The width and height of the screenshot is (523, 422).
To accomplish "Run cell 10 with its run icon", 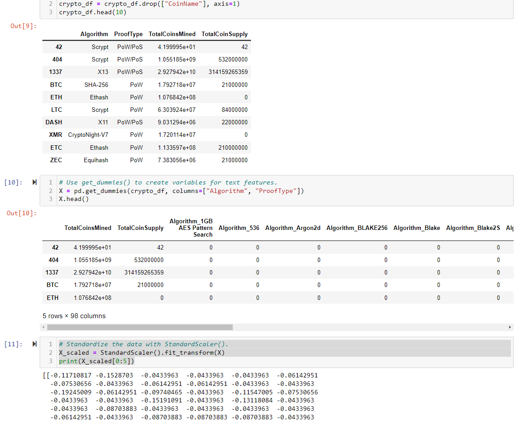I will tap(34, 182).
